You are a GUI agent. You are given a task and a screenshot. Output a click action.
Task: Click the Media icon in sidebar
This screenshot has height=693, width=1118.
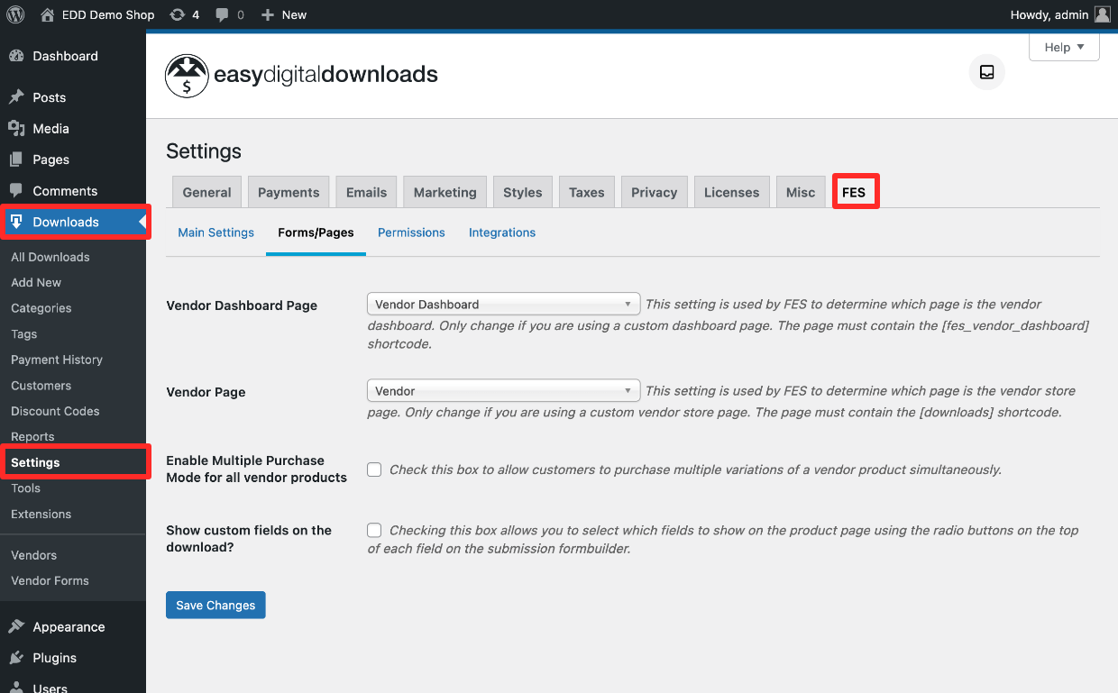click(16, 128)
